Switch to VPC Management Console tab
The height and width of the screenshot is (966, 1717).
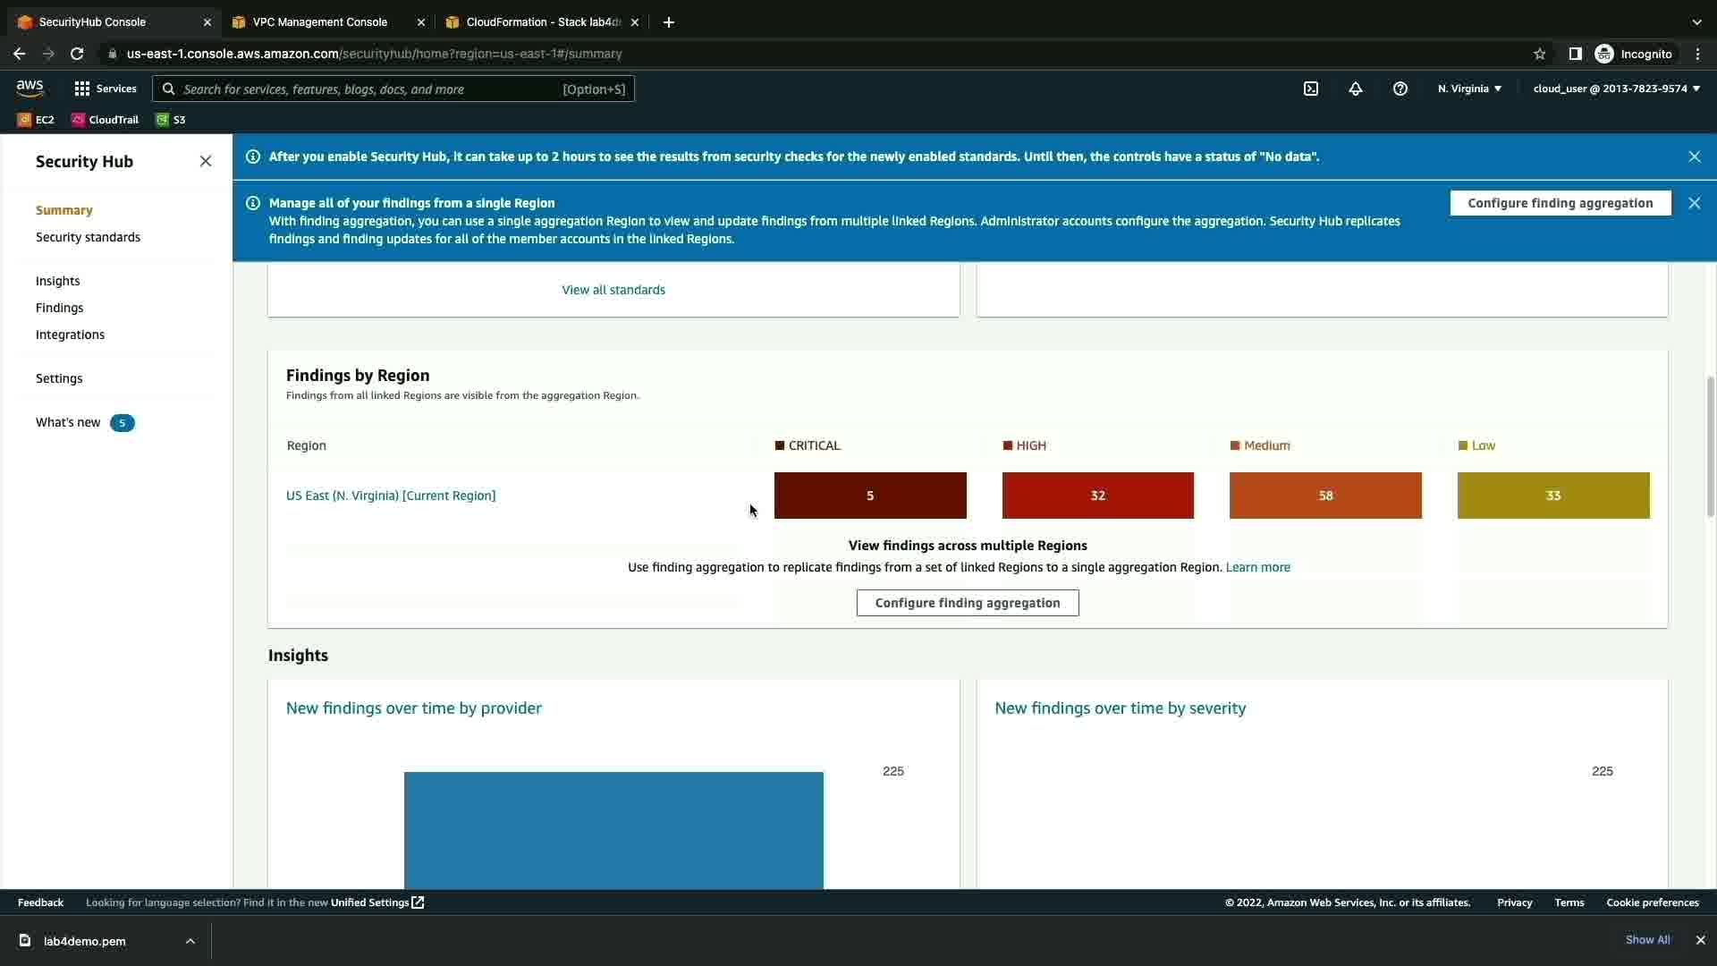pyautogui.click(x=320, y=22)
